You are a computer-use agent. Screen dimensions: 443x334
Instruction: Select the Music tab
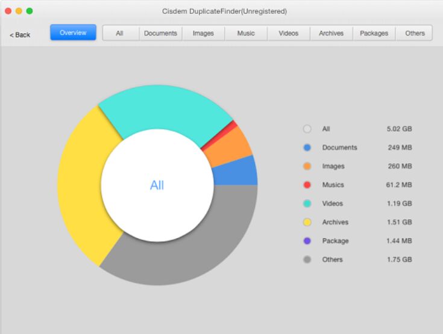point(246,33)
